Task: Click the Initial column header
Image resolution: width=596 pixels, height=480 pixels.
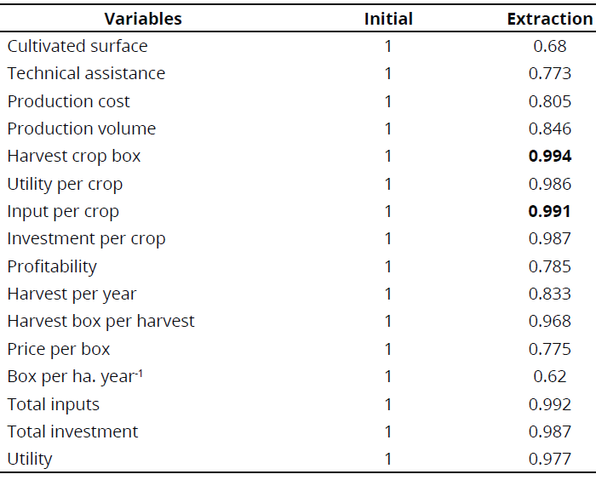Action: 388,19
